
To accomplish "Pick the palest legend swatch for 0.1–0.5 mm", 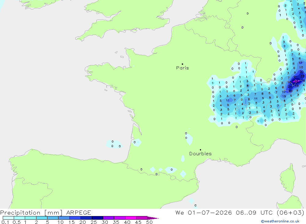I will pos(8,218).
